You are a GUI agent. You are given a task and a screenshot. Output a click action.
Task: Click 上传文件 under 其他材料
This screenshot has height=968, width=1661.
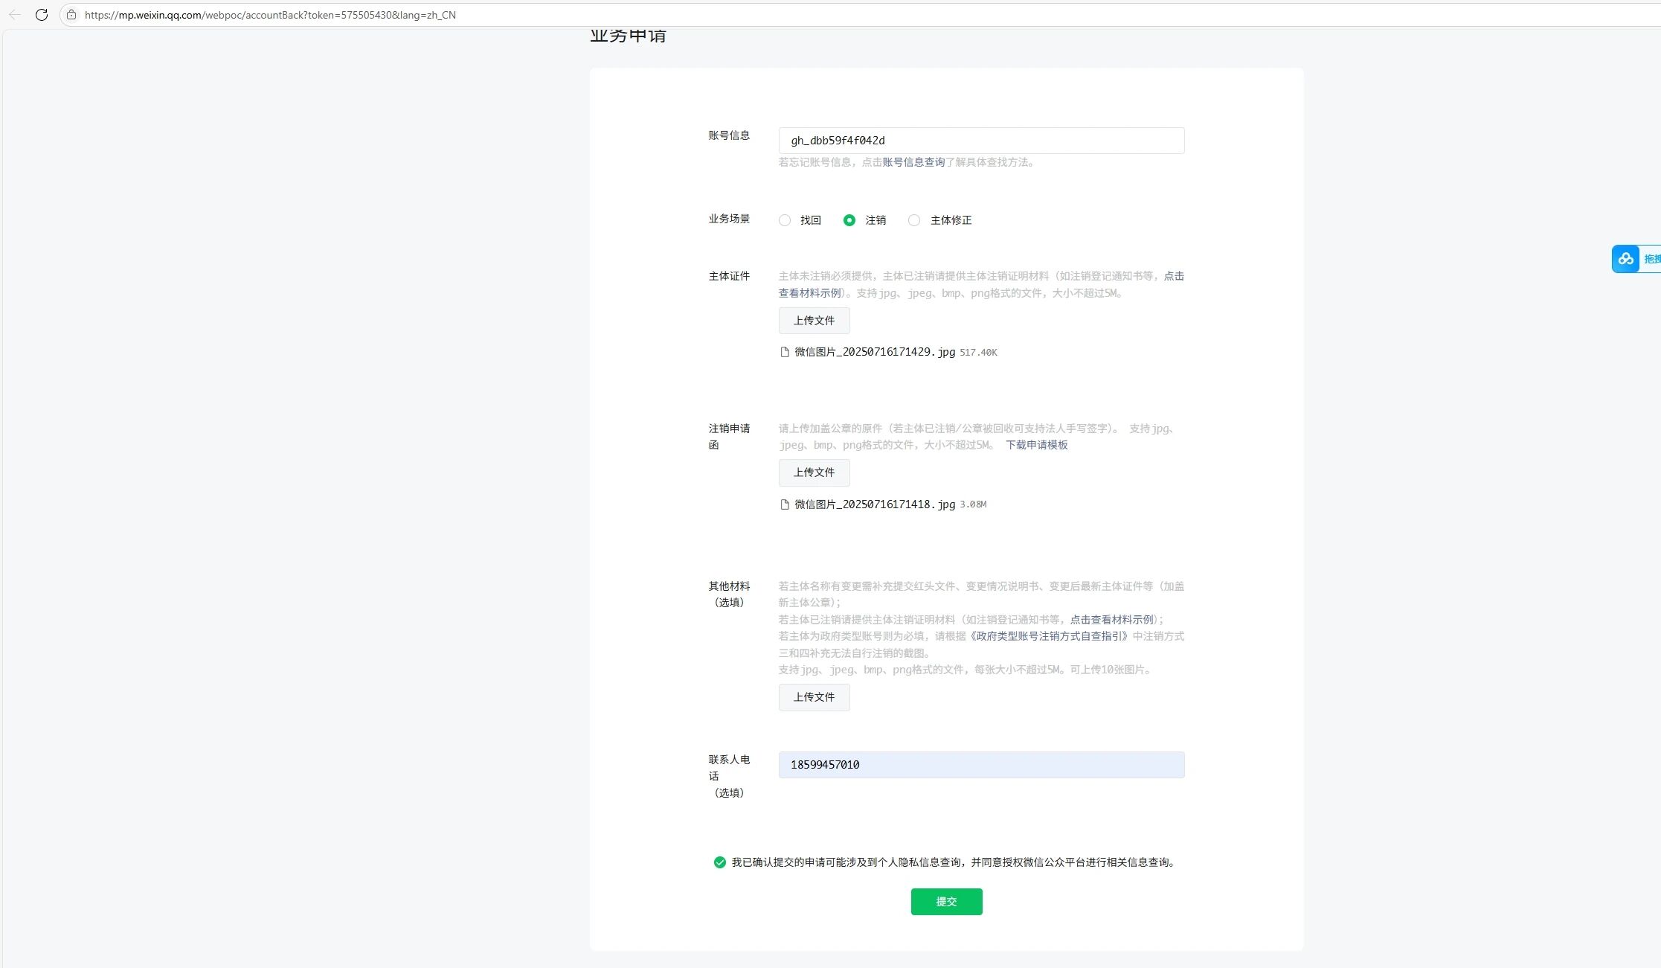[814, 697]
